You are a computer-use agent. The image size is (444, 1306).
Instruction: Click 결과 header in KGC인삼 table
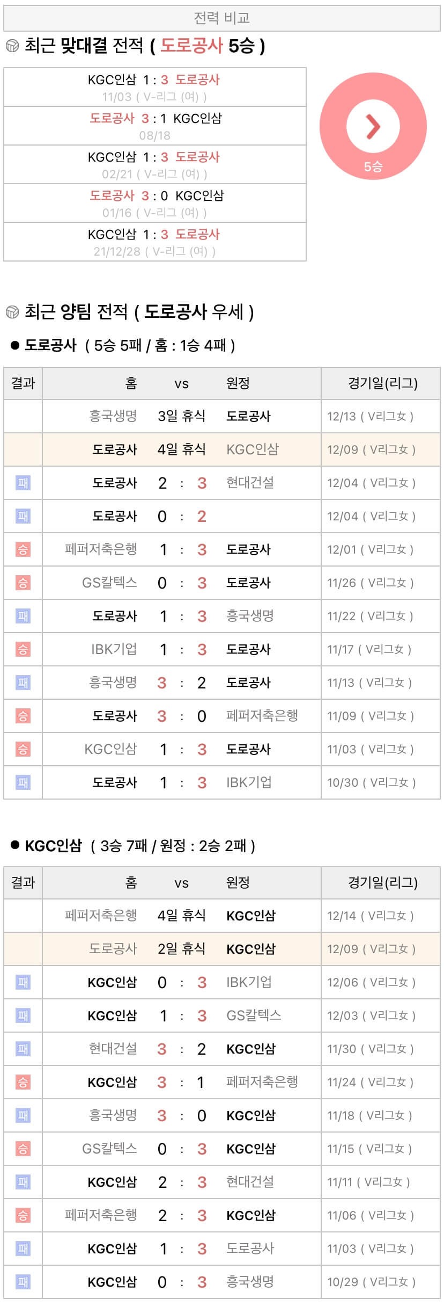click(x=23, y=883)
